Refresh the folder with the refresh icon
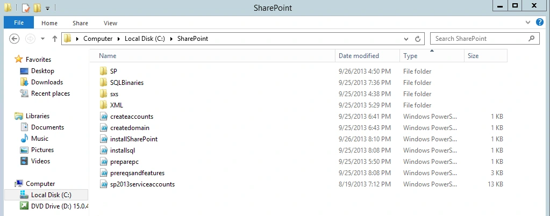Screen dimensions: 550x216 point(418,39)
